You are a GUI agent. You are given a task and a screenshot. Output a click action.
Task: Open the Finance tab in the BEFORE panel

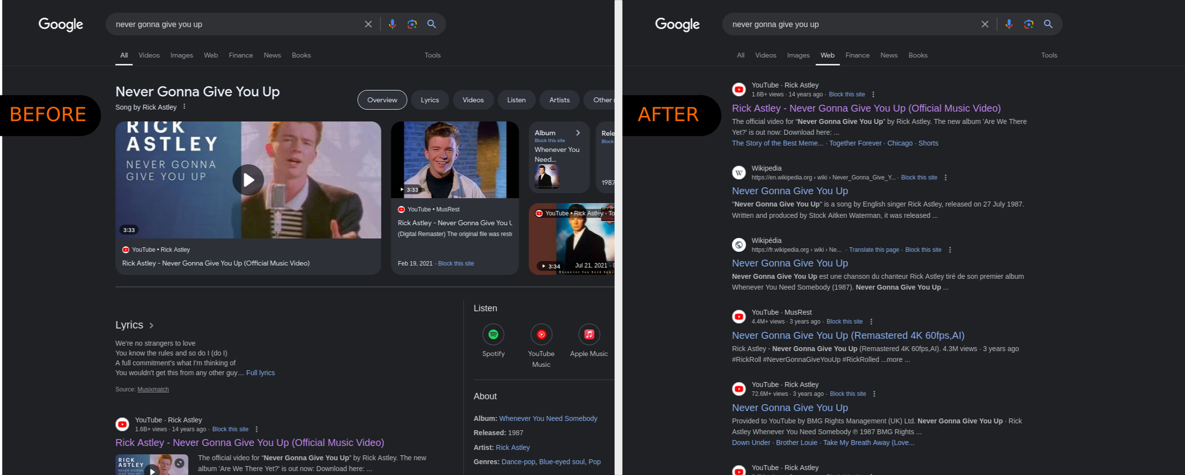pyautogui.click(x=241, y=55)
